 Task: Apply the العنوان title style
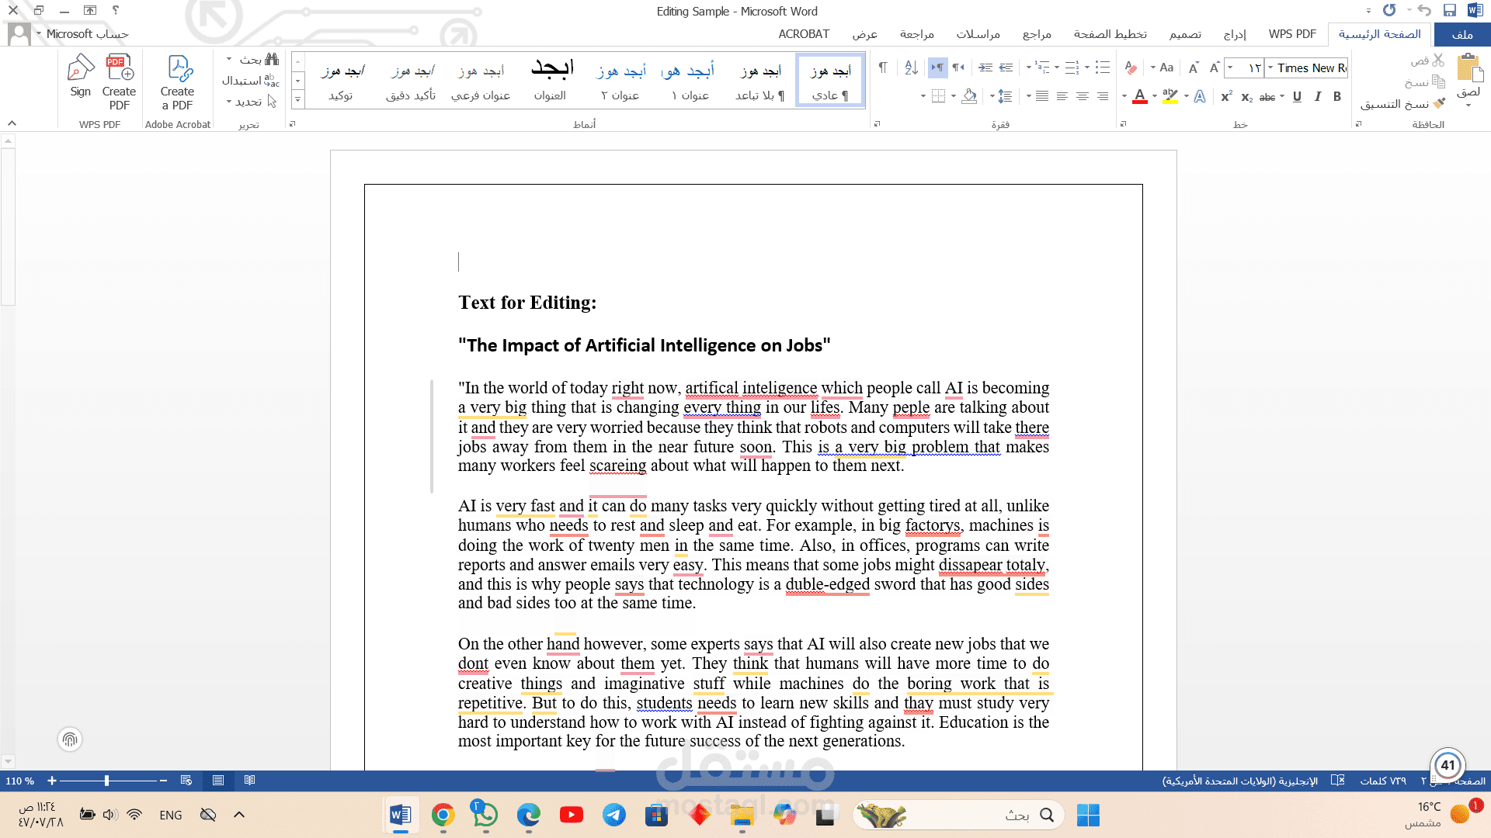click(551, 81)
